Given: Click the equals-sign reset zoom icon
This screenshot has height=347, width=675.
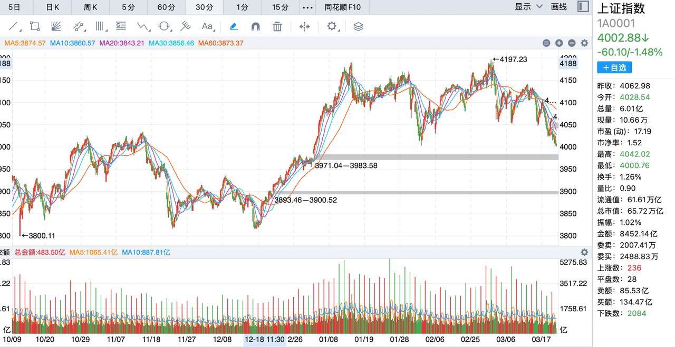Looking at the screenshot, I should (546, 43).
